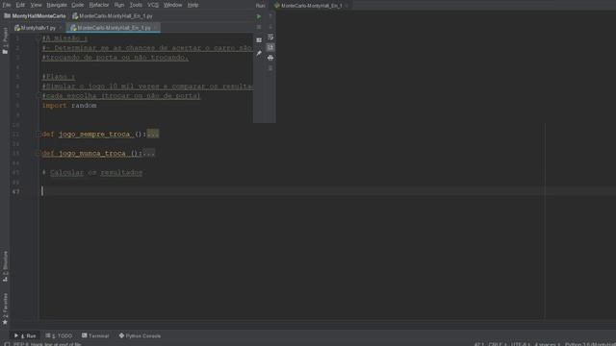The height and width of the screenshot is (346, 616).
Task: Open the Window menu
Action: pos(172,5)
